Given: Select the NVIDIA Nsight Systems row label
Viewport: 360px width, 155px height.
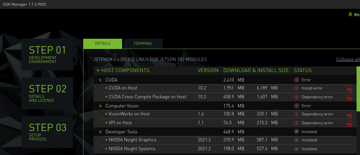Looking at the screenshot, I should point(132,149).
